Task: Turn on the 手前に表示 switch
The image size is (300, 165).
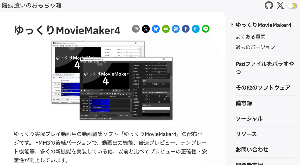Action: pyautogui.click(x=164, y=84)
